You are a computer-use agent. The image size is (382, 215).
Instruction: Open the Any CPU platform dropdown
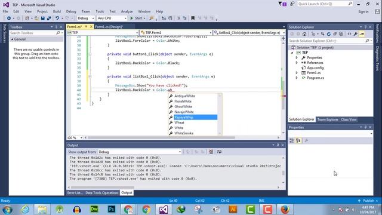112,19
